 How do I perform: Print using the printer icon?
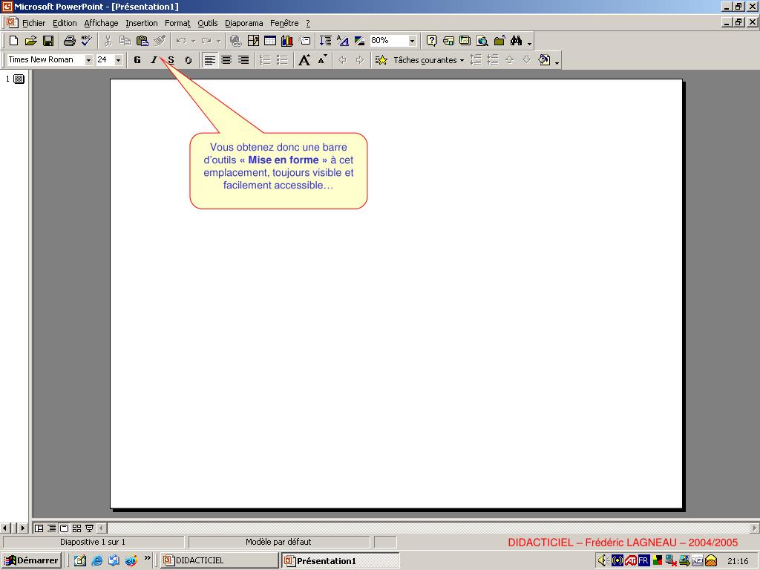pyautogui.click(x=69, y=41)
